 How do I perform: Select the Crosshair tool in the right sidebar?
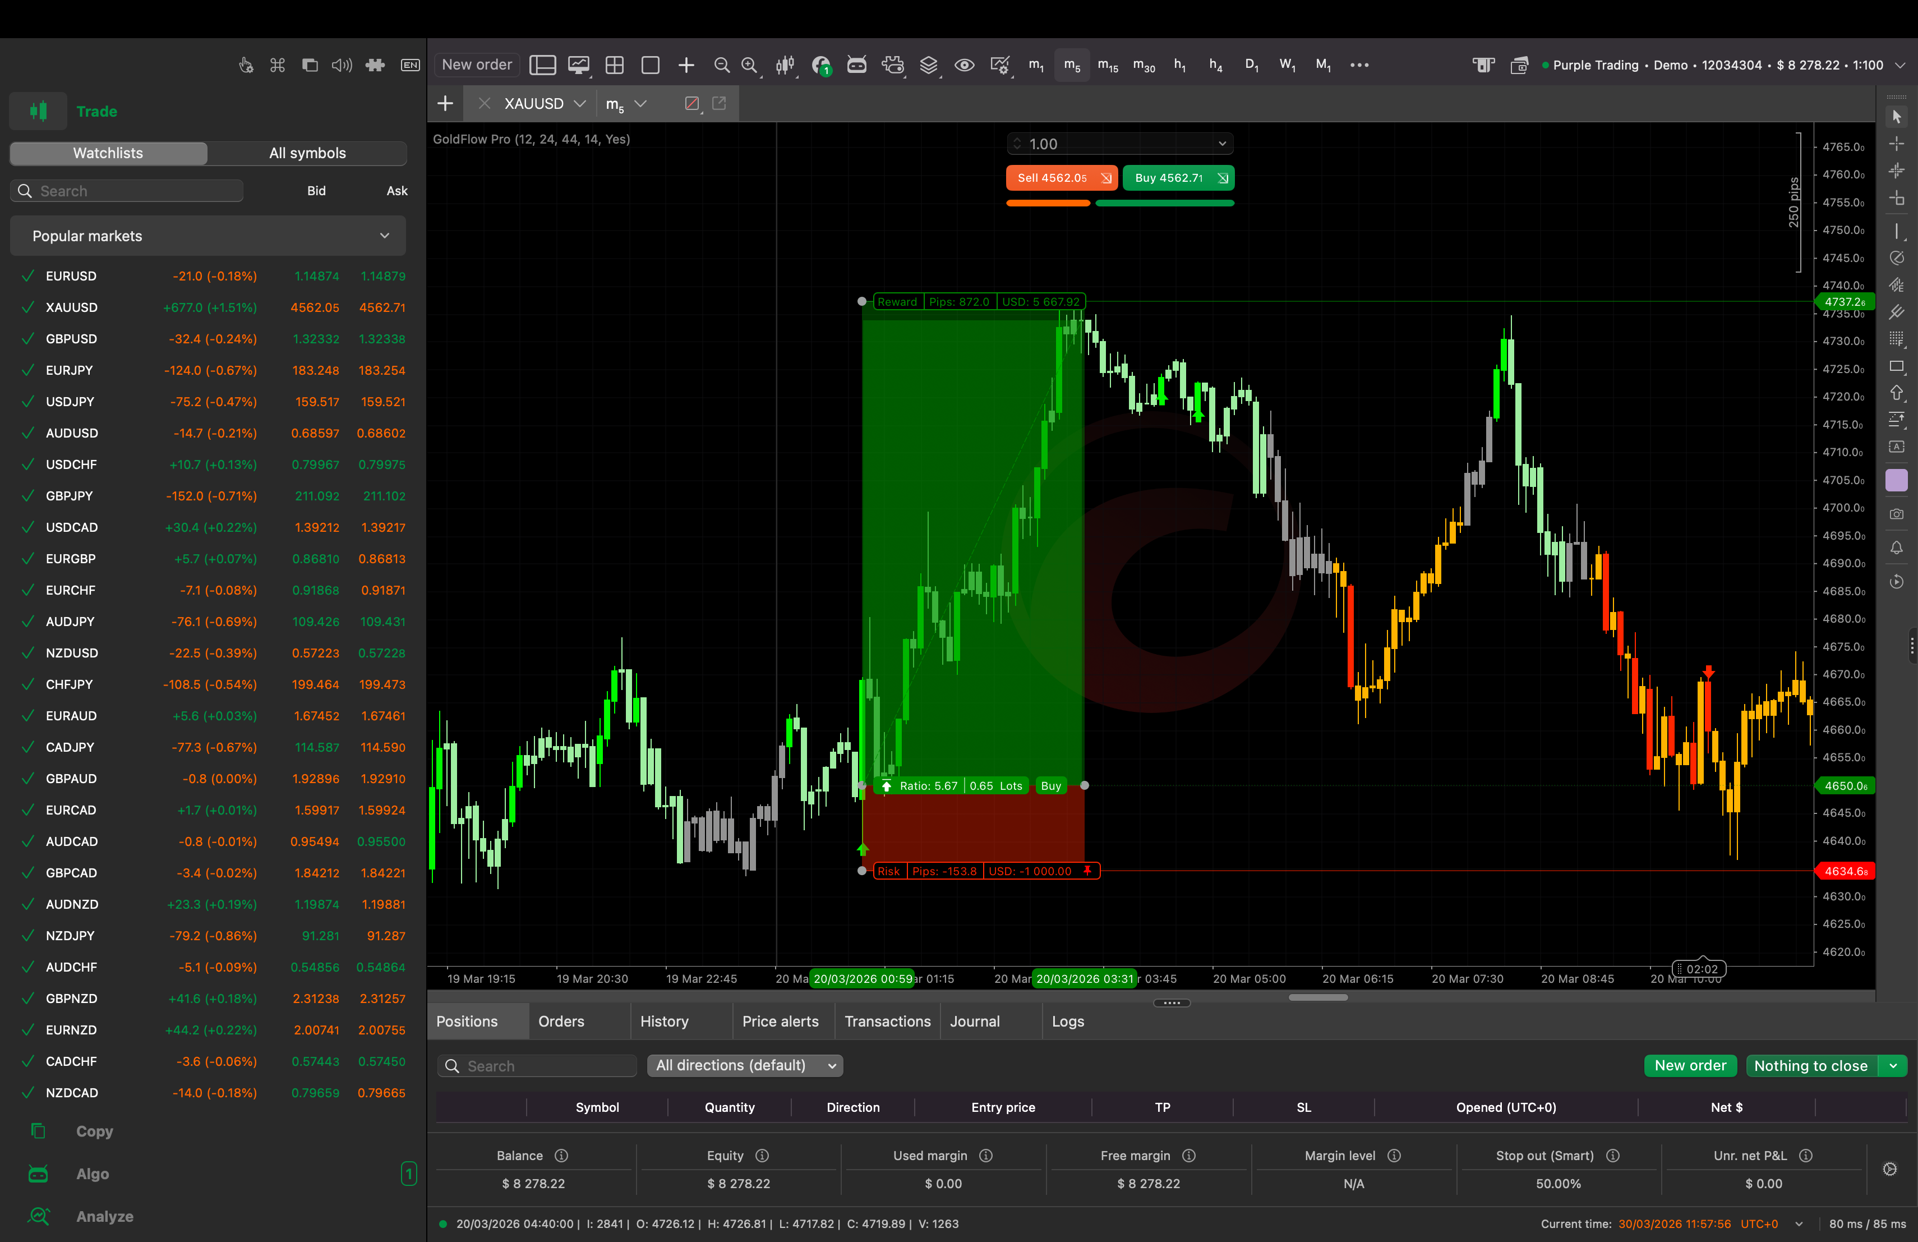click(x=1897, y=144)
